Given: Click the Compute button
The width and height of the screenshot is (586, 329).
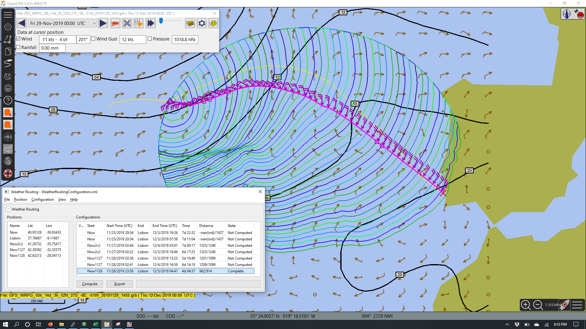Looking at the screenshot, I should [x=90, y=284].
